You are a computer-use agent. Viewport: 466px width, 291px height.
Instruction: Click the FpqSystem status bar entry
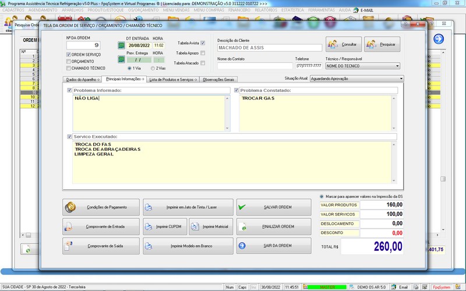click(442, 287)
